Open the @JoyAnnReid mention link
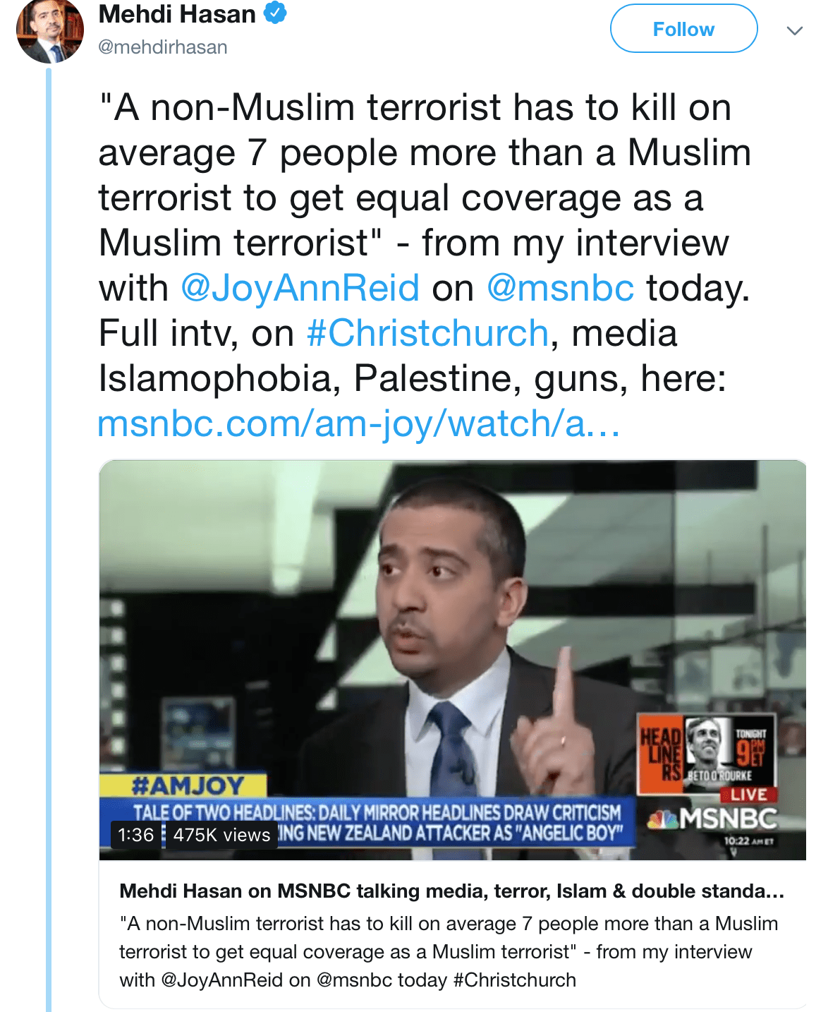828x1012 pixels. pos(300,288)
